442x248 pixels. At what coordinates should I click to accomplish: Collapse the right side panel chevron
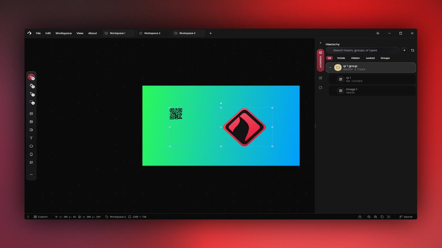point(320,43)
